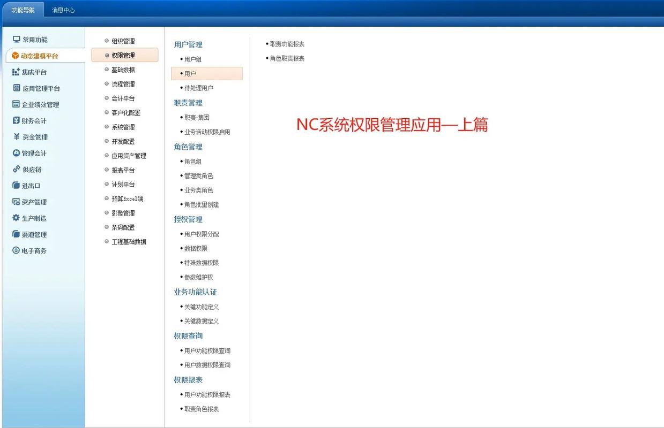664x428 pixels.
Task: Open the 系统管理 module
Action: (123, 127)
